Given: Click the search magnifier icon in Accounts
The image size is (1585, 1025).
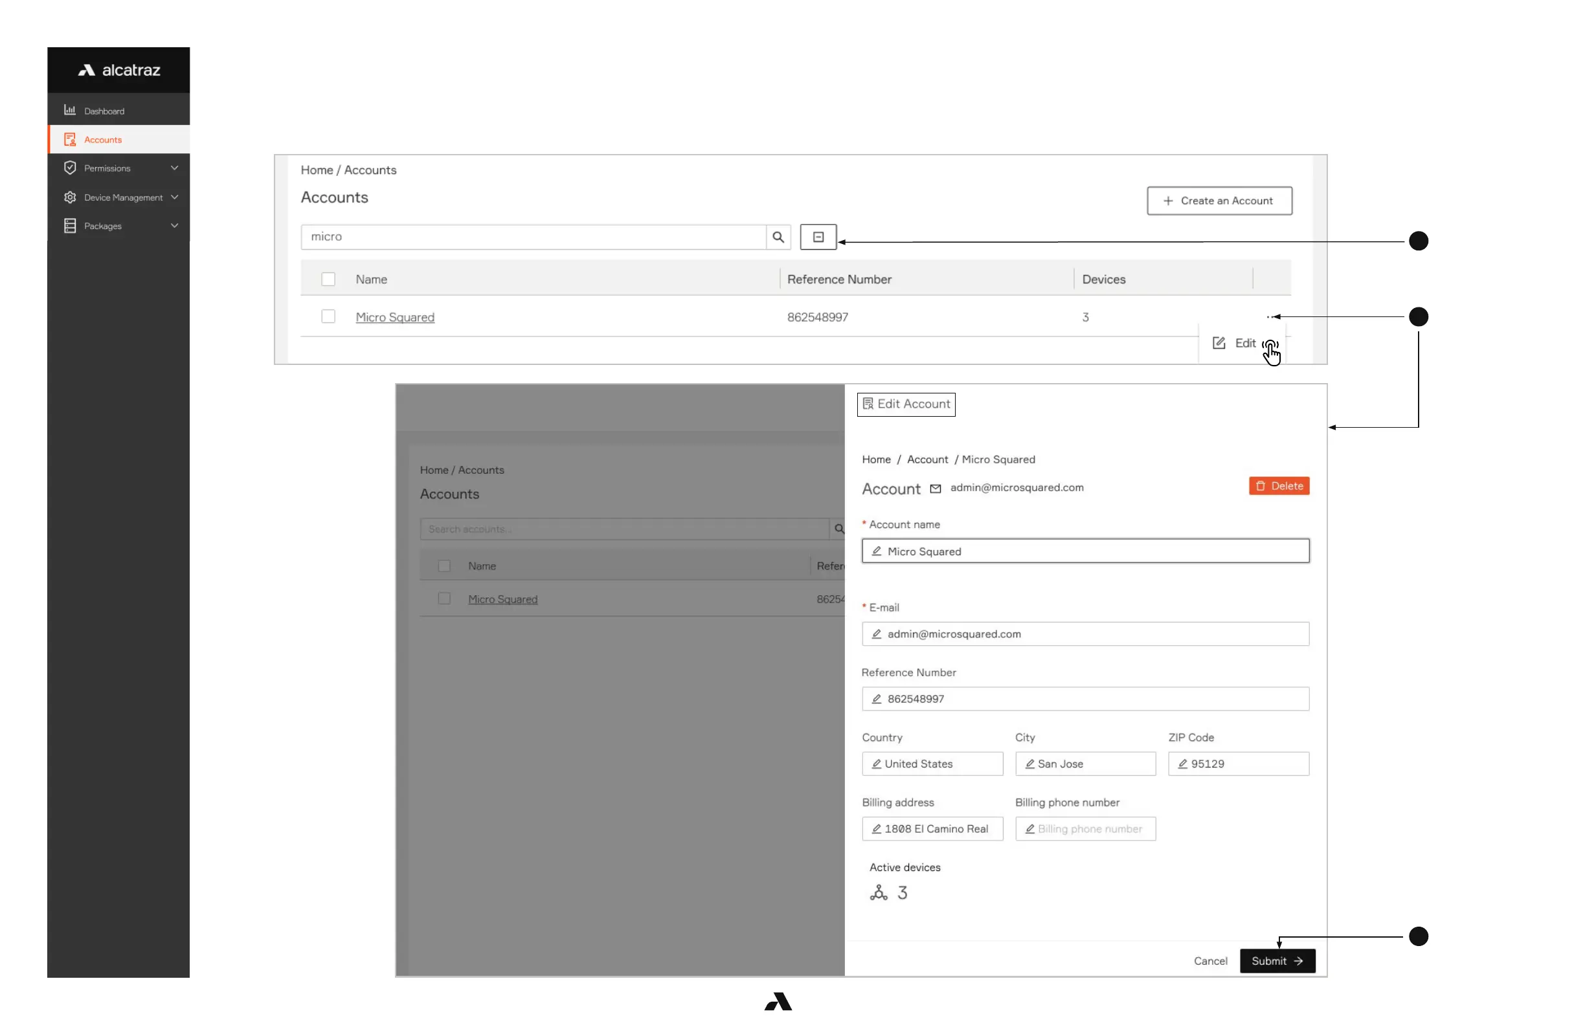Looking at the screenshot, I should (778, 237).
